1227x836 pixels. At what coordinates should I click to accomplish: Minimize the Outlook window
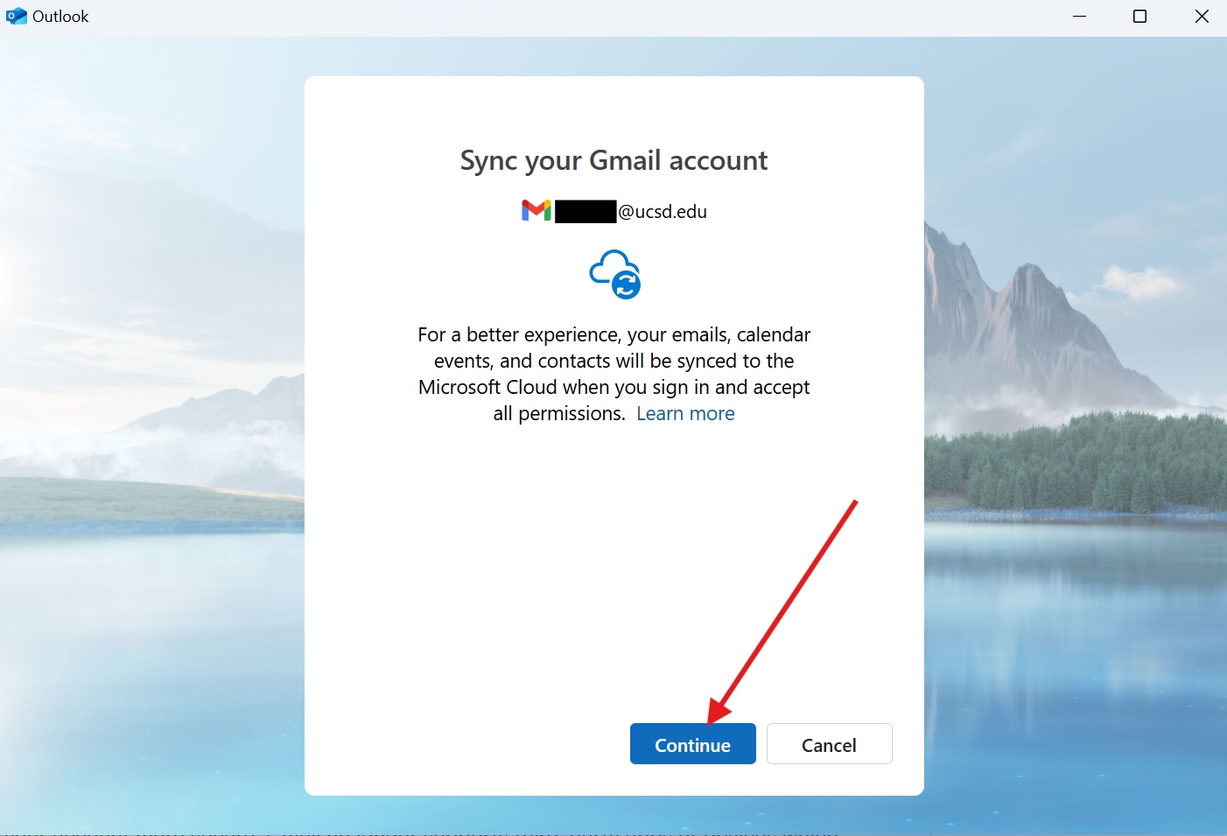pyautogui.click(x=1079, y=17)
